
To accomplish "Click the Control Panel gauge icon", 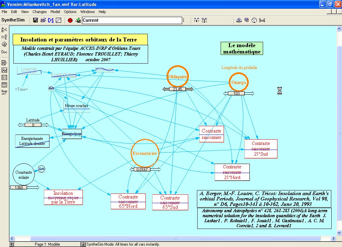I will 254,20.
